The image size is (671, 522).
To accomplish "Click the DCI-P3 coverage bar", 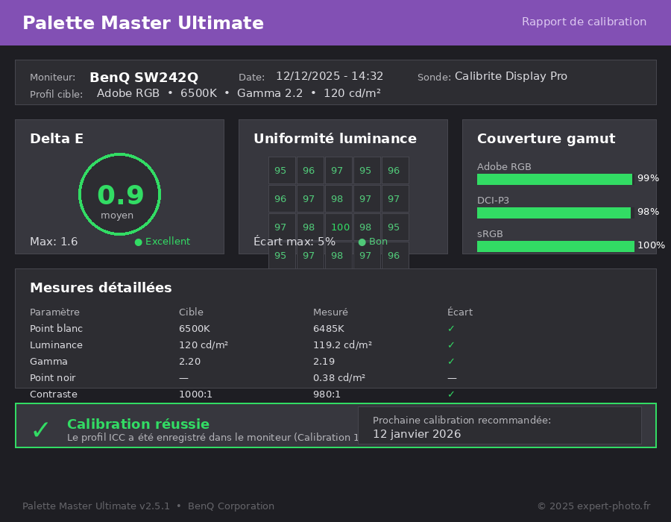I will (553, 213).
